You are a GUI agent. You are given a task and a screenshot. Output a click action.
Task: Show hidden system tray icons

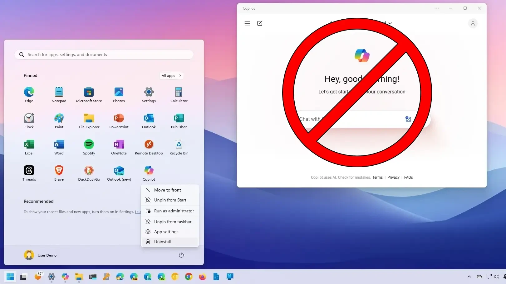[x=469, y=277]
